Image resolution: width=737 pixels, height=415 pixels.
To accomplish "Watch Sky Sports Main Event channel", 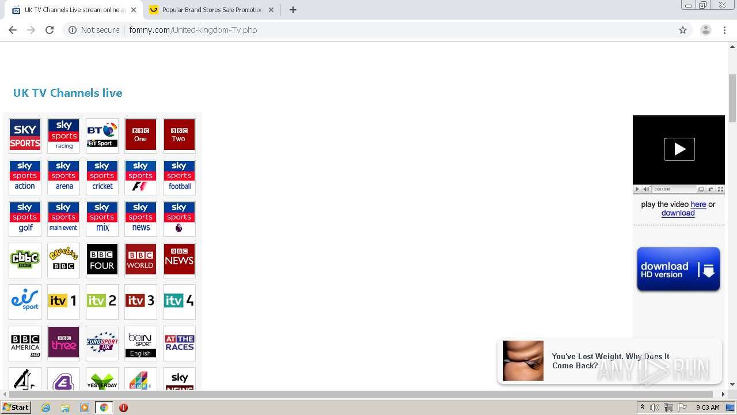I will (x=63, y=219).
